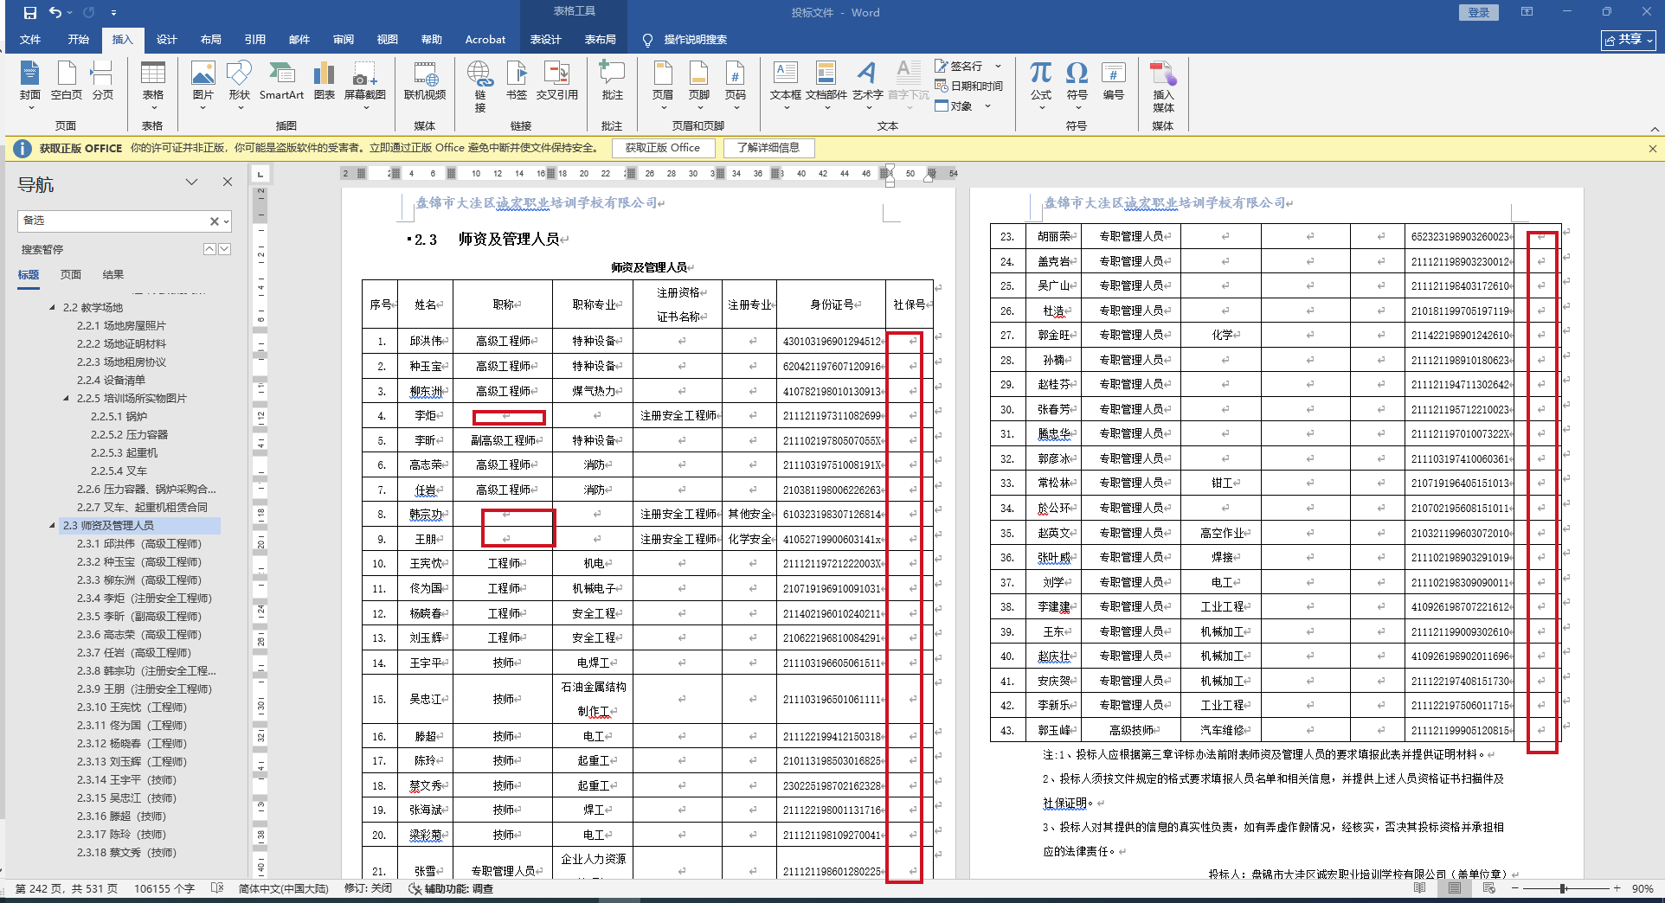Screen dimensions: 1665x903
Task: Open the File (文件) tab
Action: point(30,40)
